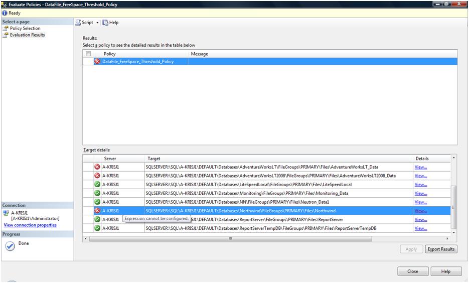This screenshot has width=469, height=283.
Task: Open View details for AdventureWorksLT2008_Data
Action: coord(421,176)
